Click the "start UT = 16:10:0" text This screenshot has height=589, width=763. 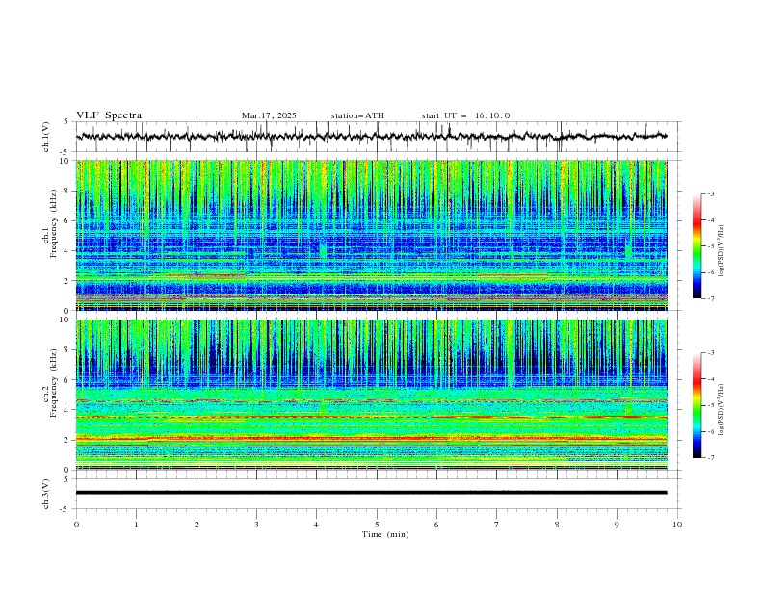point(465,115)
